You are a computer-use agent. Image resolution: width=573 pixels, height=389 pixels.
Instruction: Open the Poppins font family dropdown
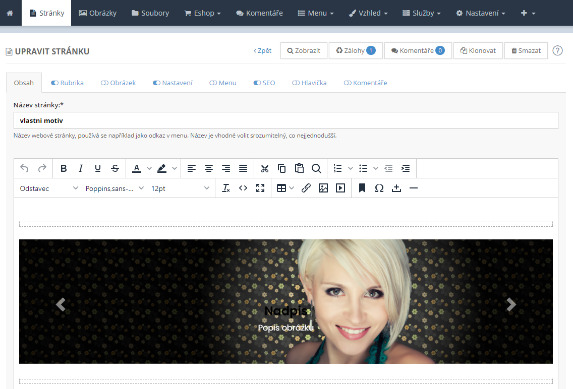pos(114,188)
